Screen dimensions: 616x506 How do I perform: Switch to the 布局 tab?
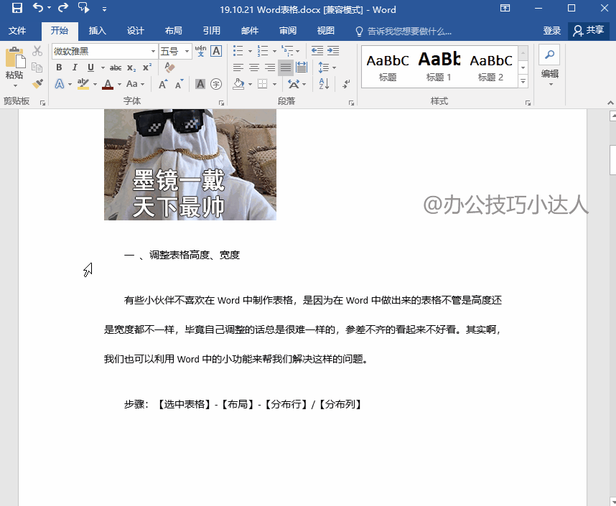pos(173,31)
